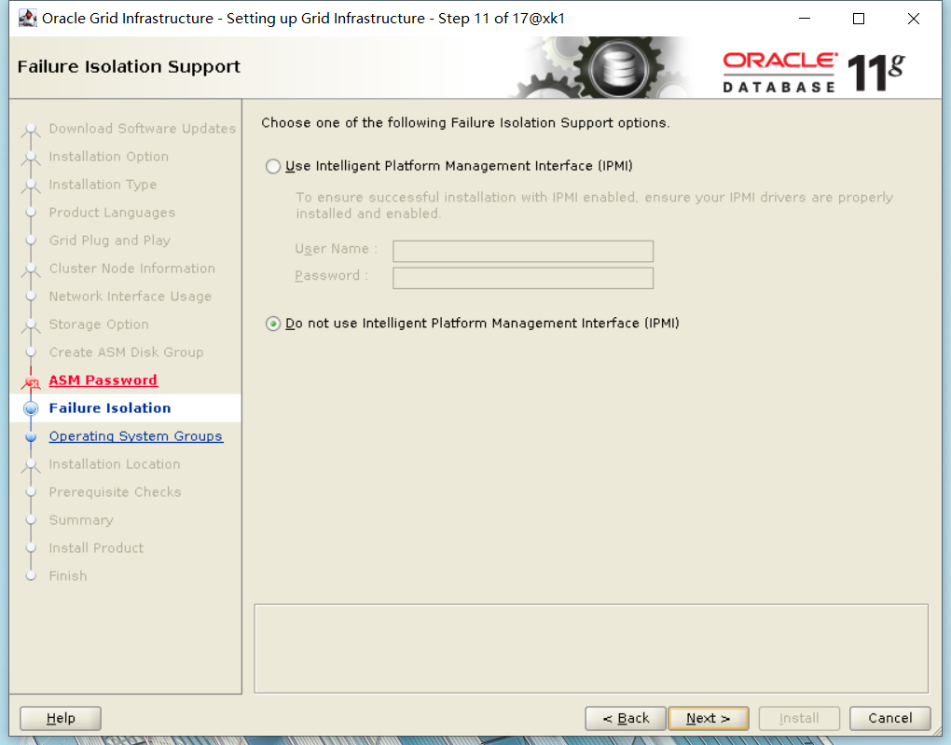Cancel the Grid Infrastructure setup

click(x=889, y=718)
